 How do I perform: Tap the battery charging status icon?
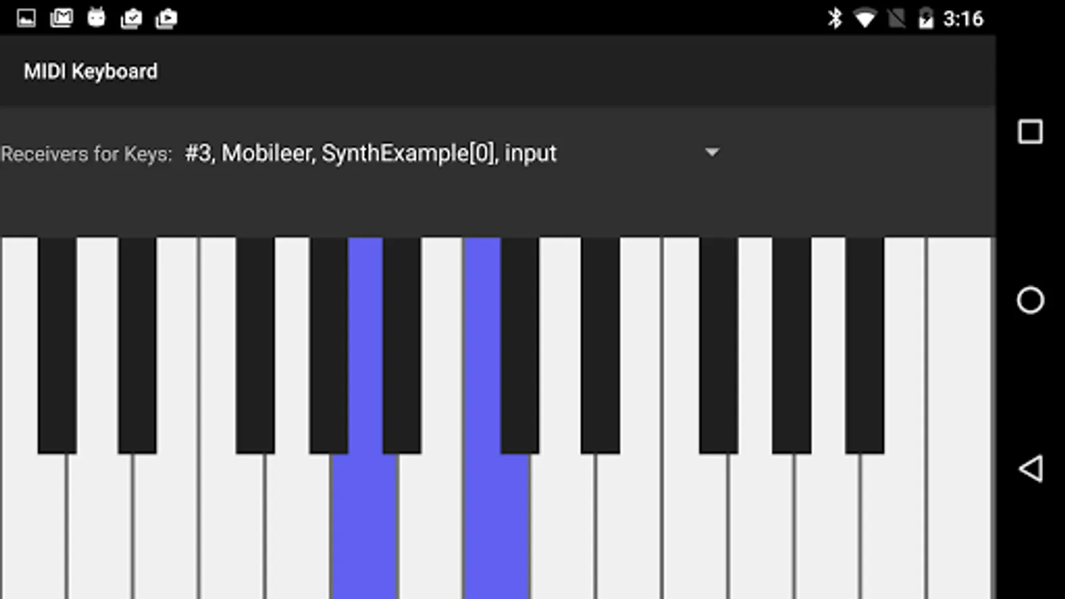pyautogui.click(x=926, y=18)
